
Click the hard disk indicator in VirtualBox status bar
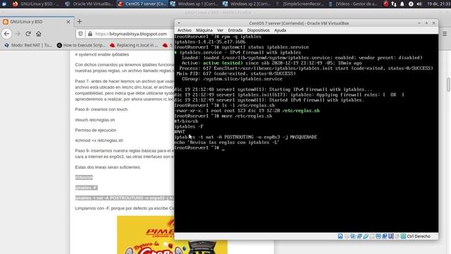coord(340,236)
